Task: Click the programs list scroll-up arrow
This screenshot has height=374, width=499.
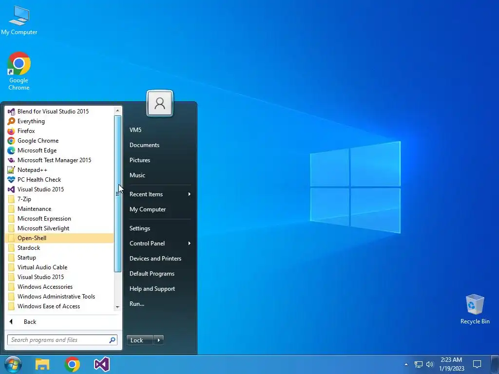Action: (x=117, y=111)
